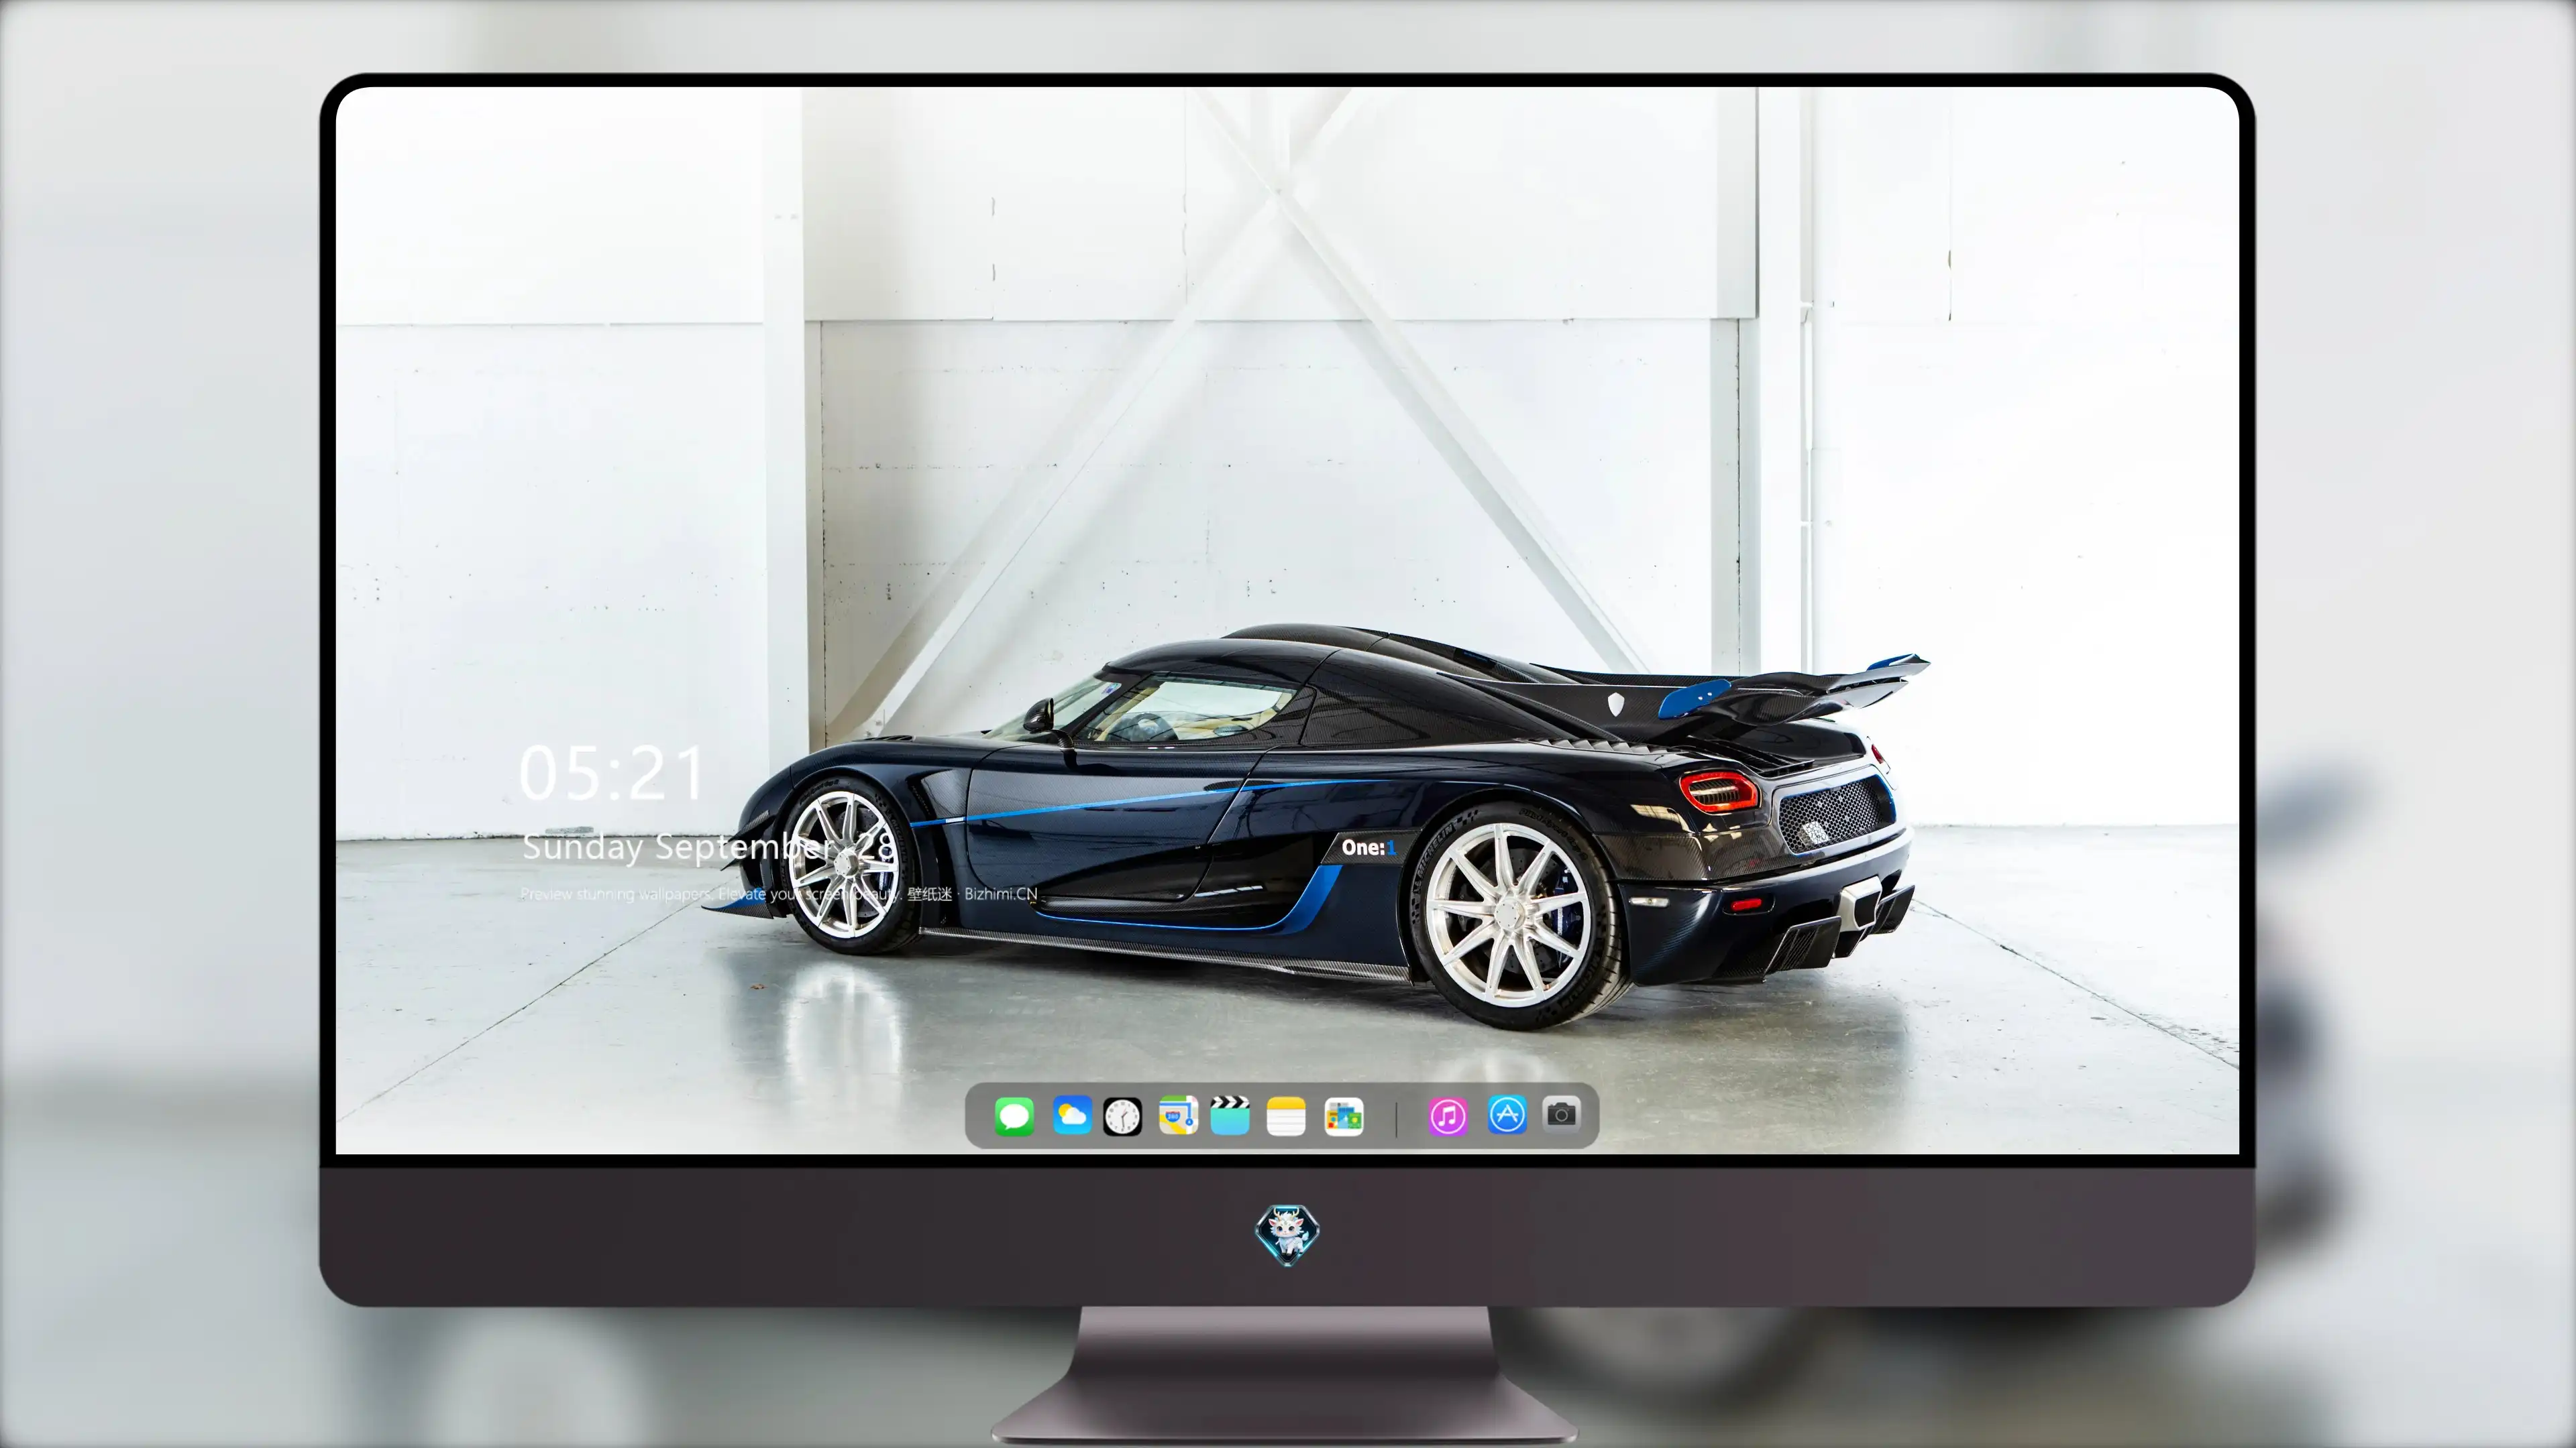Open the Photos collage app icon
Image resolution: width=2576 pixels, height=1448 pixels.
1343,1116
